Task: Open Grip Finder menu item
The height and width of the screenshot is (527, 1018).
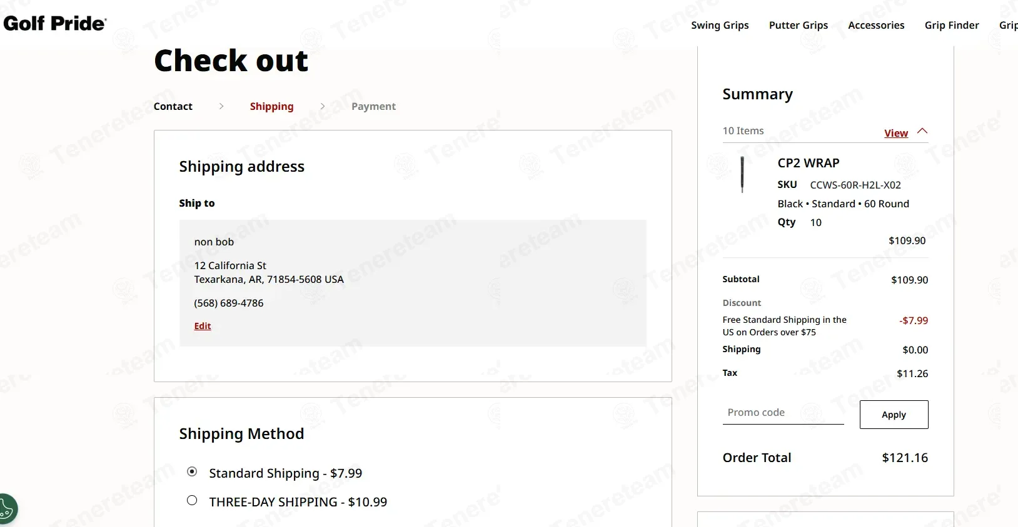Action: (x=952, y=25)
